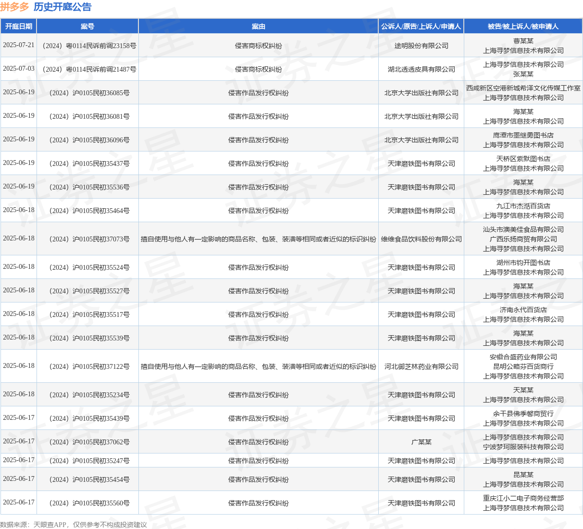Select case number 沪0105民初36081号
Image resolution: width=583 pixels, height=529 pixels.
tap(87, 116)
